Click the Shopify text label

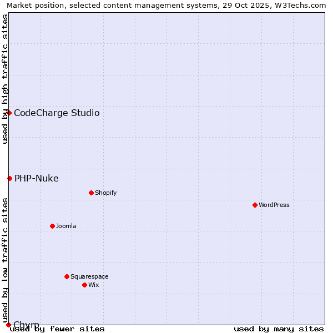tap(105, 193)
